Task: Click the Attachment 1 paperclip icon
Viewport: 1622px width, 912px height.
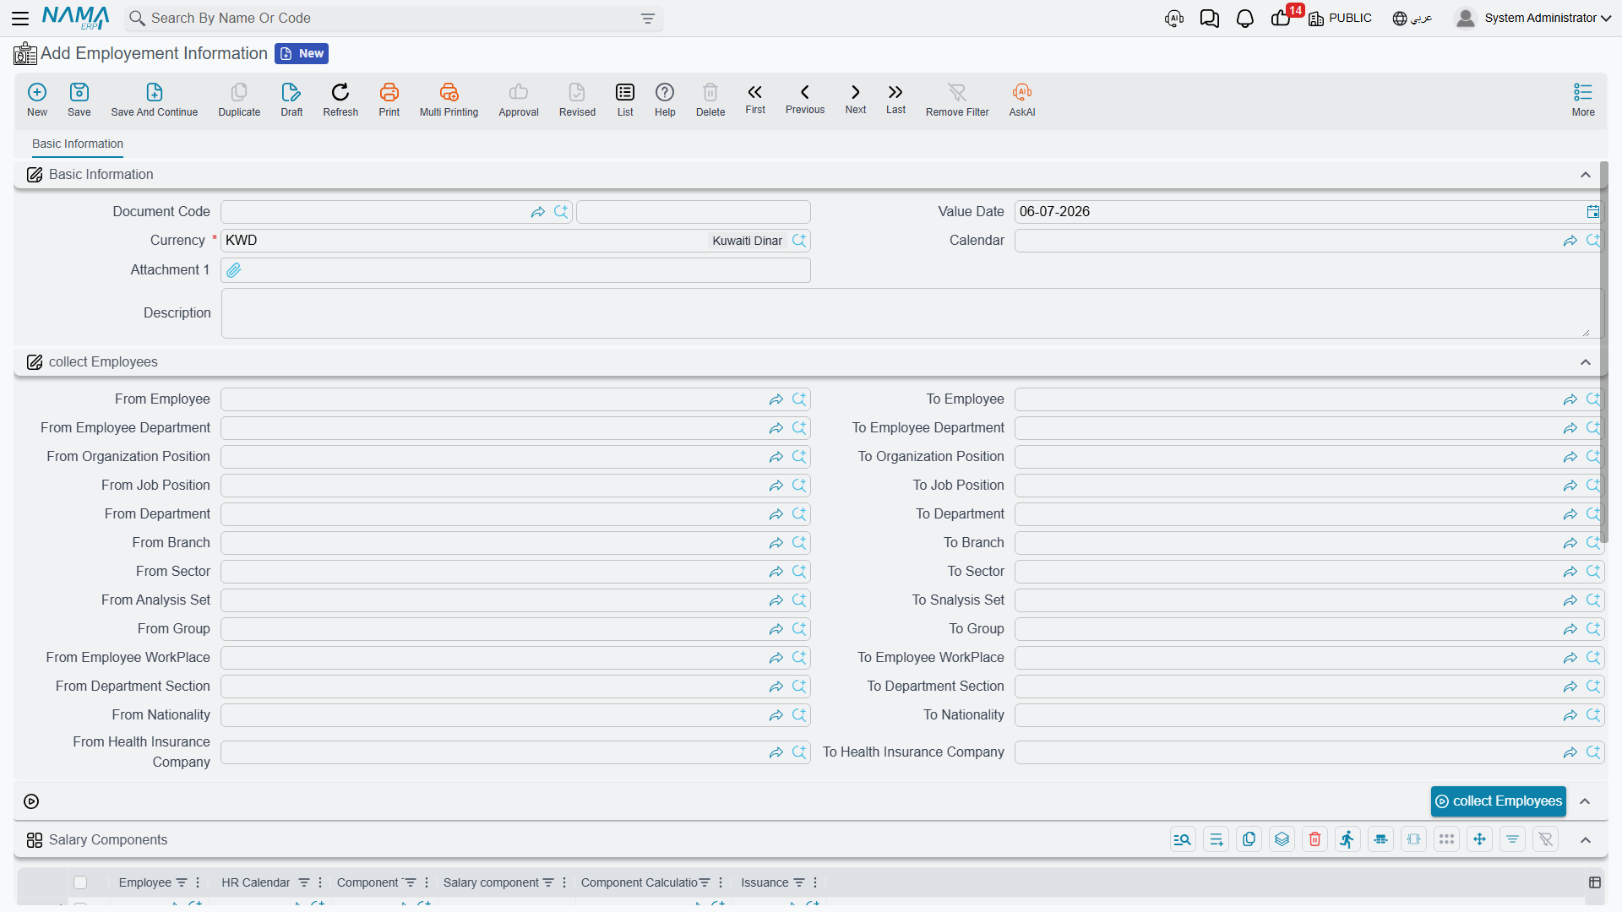Action: coord(234,270)
